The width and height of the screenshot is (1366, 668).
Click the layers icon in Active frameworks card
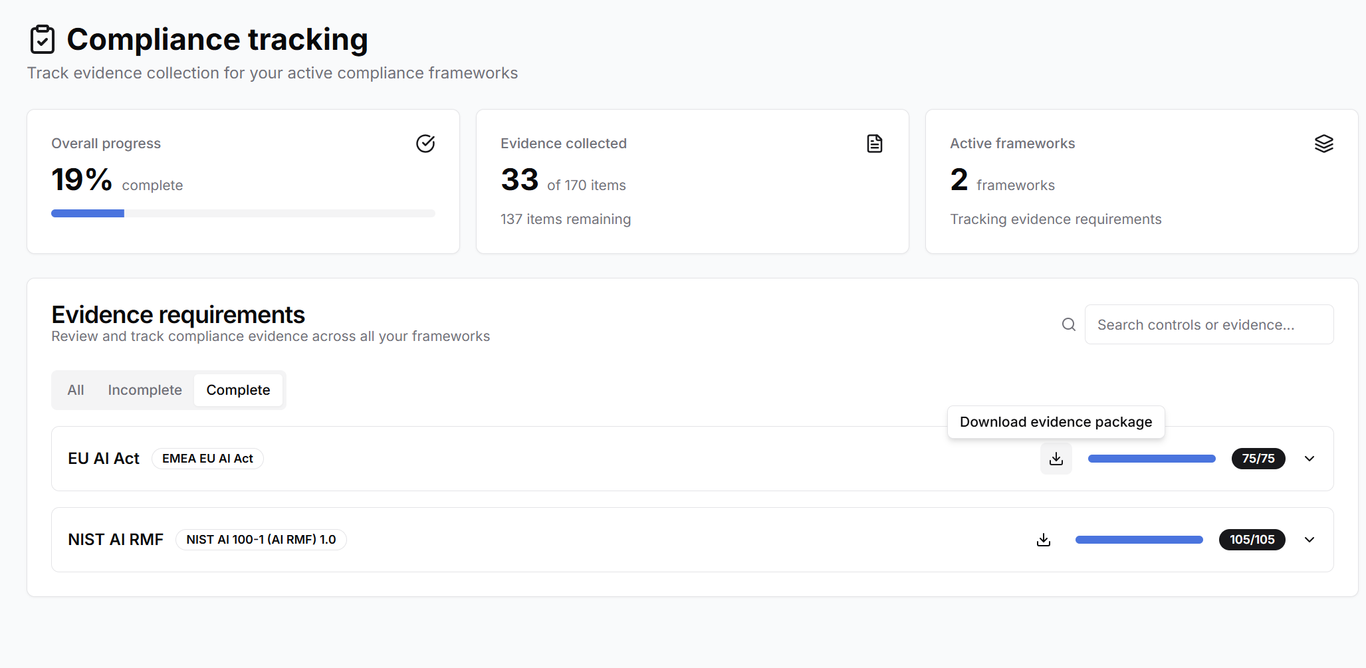1323,144
